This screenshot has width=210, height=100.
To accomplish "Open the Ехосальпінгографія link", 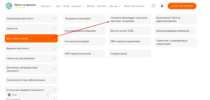I will pyautogui.click(x=84, y=41).
